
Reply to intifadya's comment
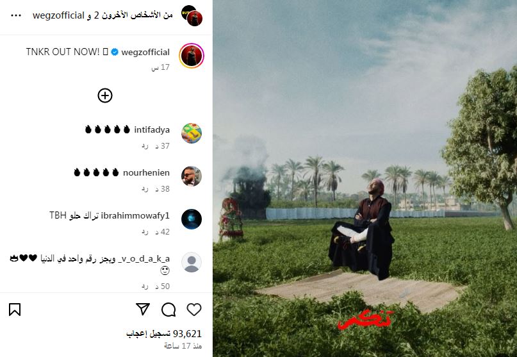click(x=145, y=146)
